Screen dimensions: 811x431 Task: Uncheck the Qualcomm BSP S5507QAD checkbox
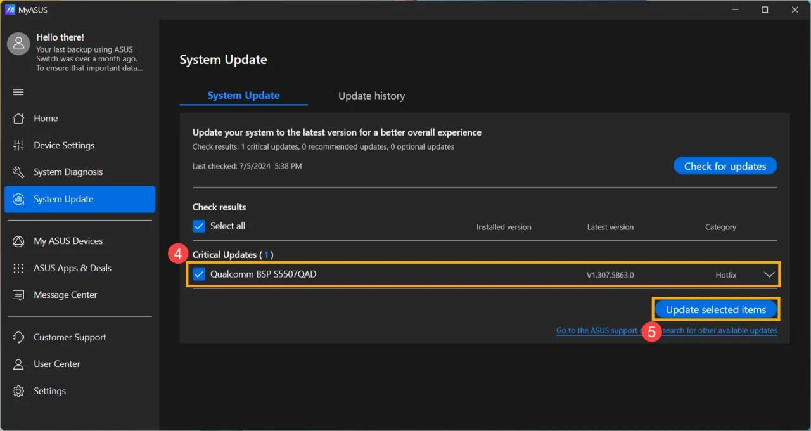click(199, 274)
